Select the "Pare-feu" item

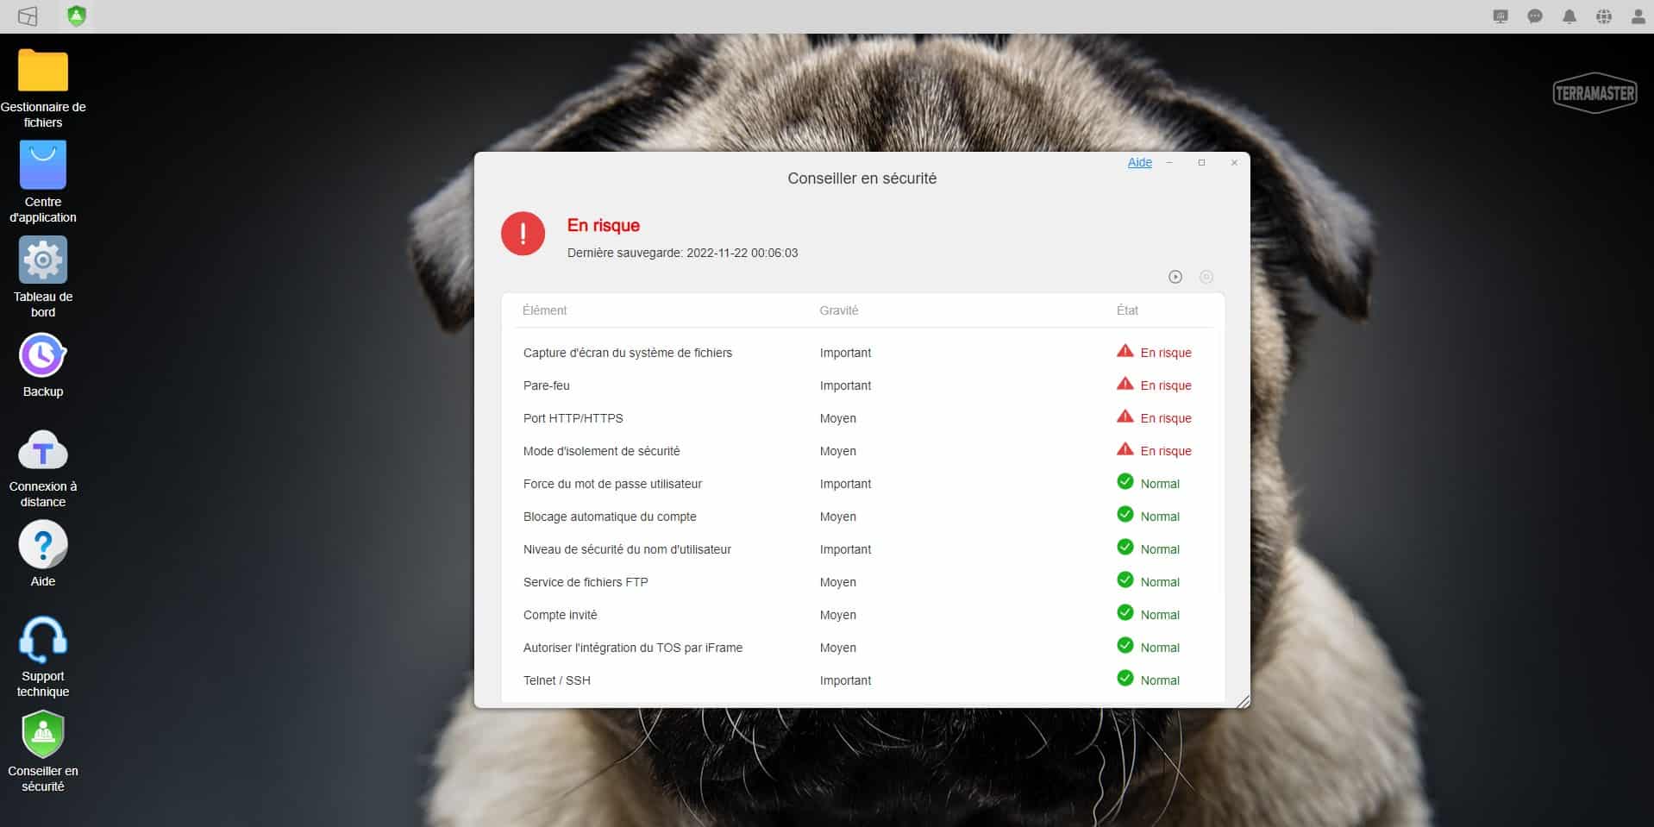[547, 385]
